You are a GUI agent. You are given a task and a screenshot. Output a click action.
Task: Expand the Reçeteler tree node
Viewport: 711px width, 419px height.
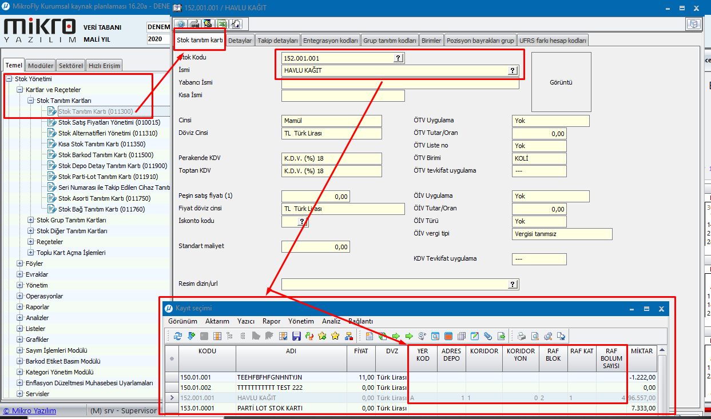pyautogui.click(x=31, y=242)
